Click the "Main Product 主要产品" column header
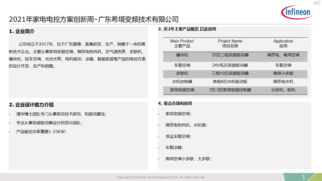The height and width of the screenshot is (181, 322). (x=182, y=43)
